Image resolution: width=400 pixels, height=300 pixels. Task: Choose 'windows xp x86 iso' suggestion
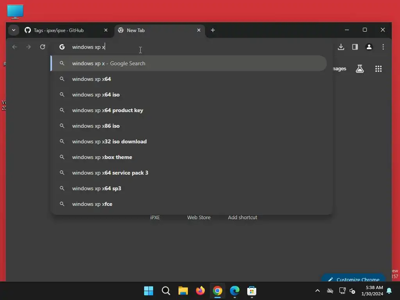point(189,126)
